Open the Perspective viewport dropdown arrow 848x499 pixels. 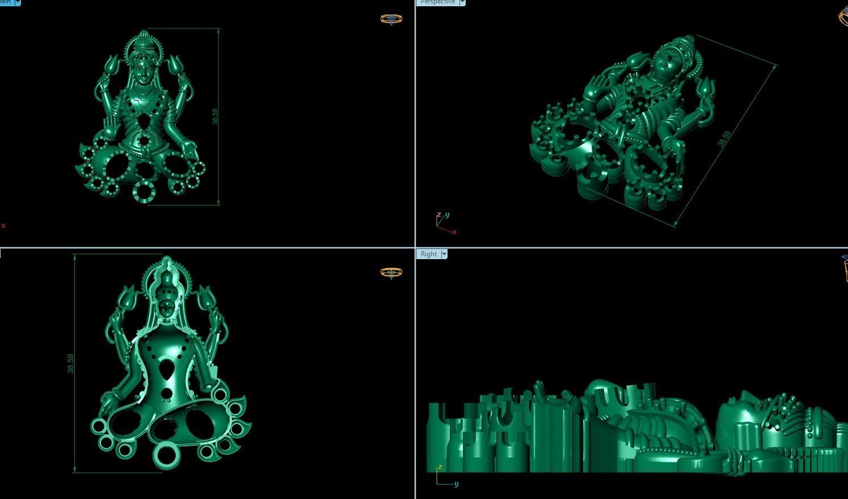462,2
